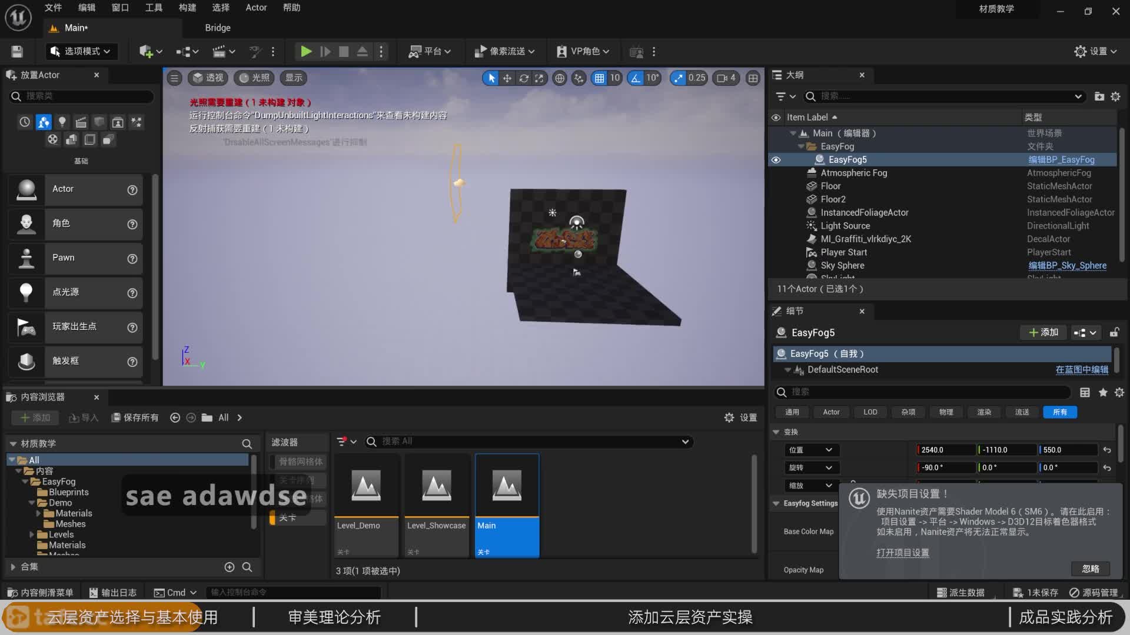Collapse the Easyfog Settings section
1130x635 pixels.
coord(776,504)
